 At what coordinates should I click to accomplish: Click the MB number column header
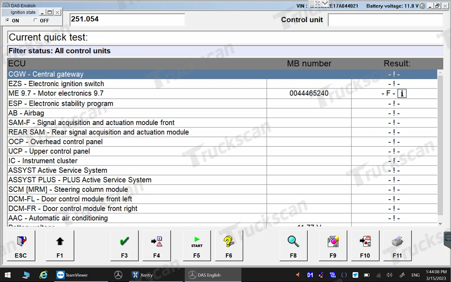pyautogui.click(x=309, y=64)
